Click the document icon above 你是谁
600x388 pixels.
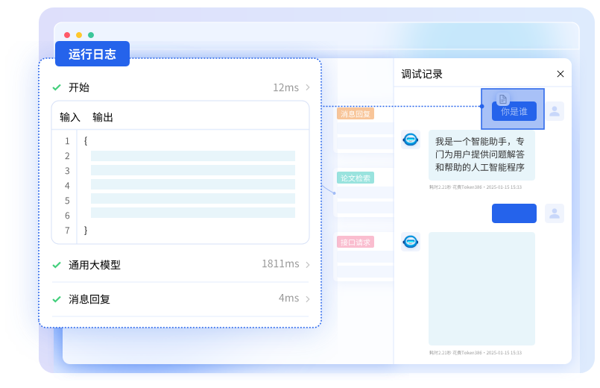pos(503,99)
